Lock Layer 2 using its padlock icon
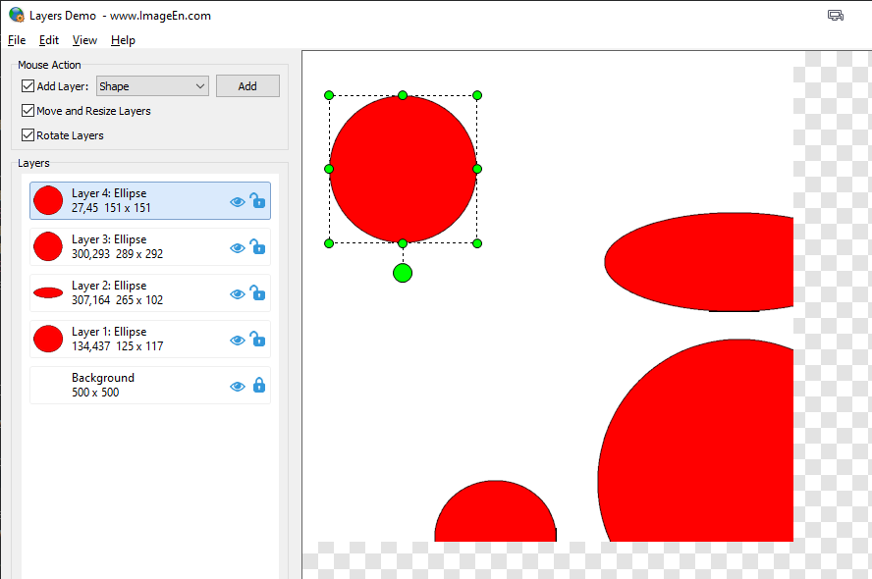 (x=257, y=292)
